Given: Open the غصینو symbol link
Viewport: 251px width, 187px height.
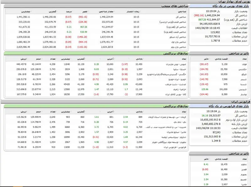Looking at the screenshot, I should [244, 179].
